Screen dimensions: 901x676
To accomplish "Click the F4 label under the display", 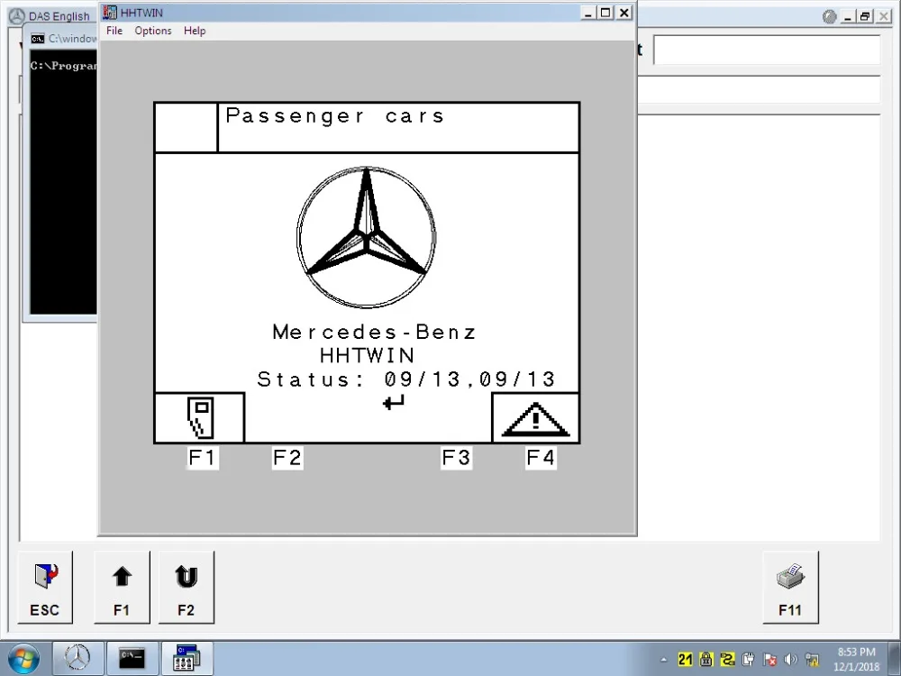I will tap(541, 458).
